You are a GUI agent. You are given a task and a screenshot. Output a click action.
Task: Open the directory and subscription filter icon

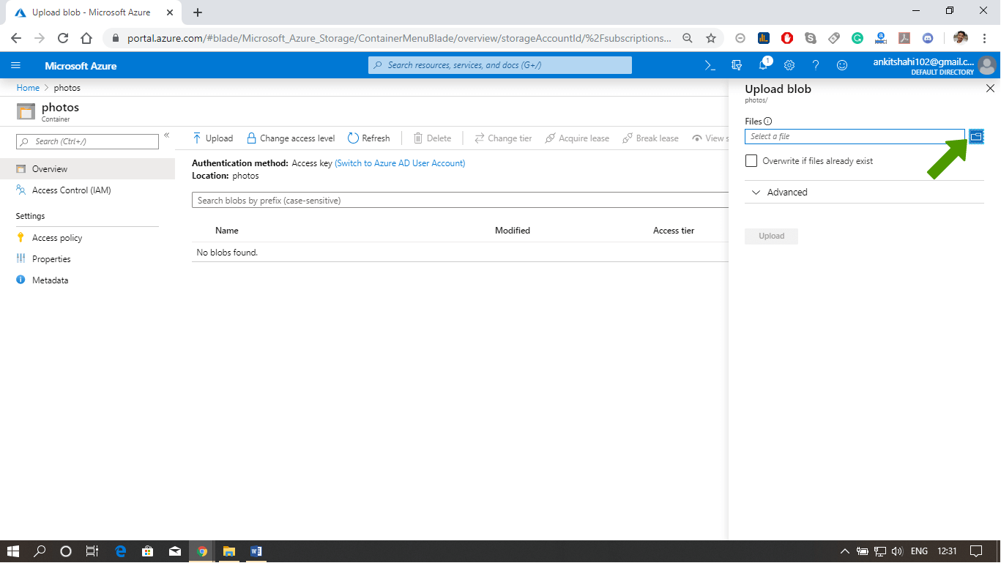[x=737, y=65]
